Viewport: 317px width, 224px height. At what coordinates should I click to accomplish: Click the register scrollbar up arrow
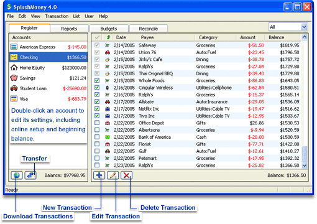(304, 37)
